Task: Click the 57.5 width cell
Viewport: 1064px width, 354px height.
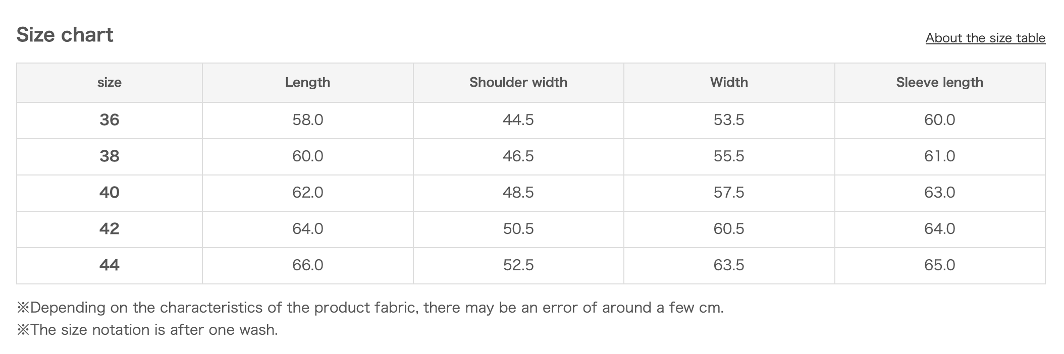Action: (728, 193)
